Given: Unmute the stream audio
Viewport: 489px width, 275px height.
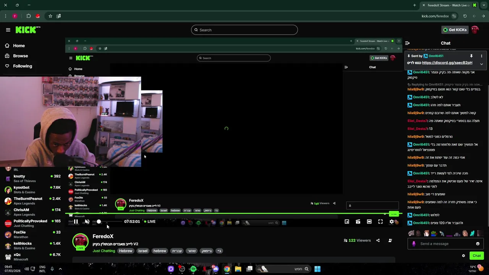Looking at the screenshot, I should pyautogui.click(x=87, y=222).
